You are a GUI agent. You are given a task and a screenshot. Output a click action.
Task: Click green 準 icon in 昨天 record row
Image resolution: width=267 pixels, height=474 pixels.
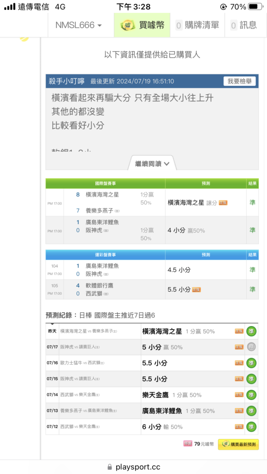tap(251, 331)
